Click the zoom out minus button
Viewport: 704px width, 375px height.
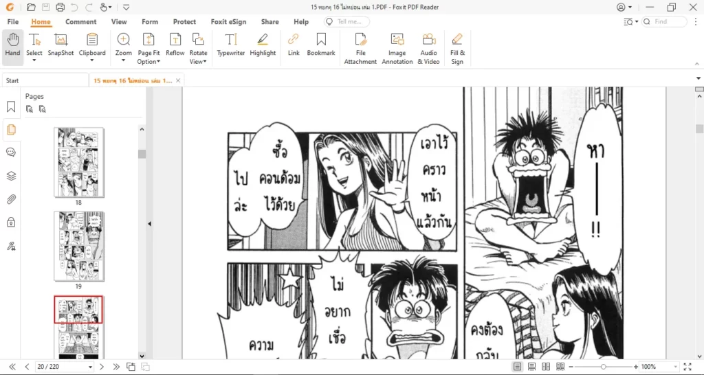tap(571, 367)
